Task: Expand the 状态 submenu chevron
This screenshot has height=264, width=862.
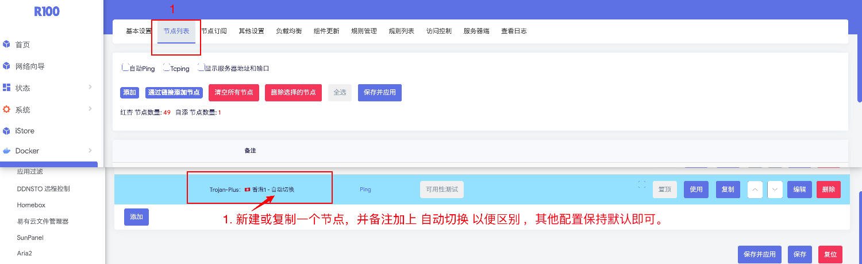Action: click(90, 87)
